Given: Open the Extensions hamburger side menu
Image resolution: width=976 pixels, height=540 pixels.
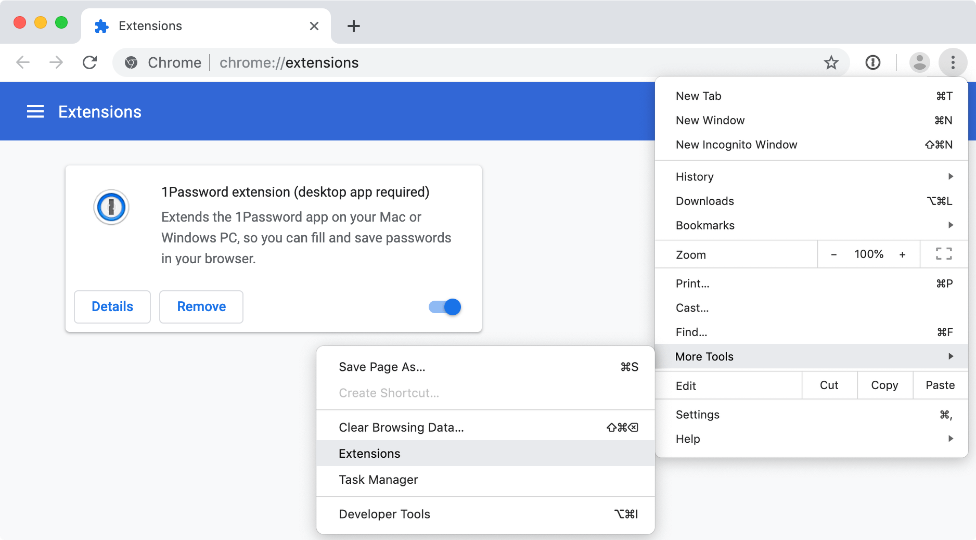Looking at the screenshot, I should (x=35, y=111).
